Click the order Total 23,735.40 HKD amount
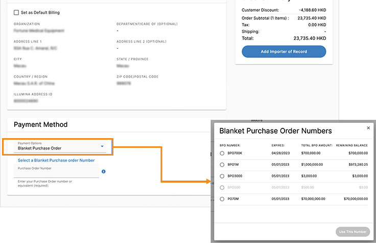This screenshot has height=243, width=376. [x=310, y=38]
